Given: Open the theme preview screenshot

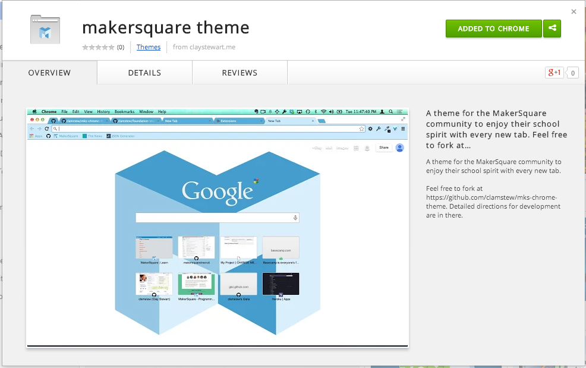Looking at the screenshot, I should coord(218,228).
